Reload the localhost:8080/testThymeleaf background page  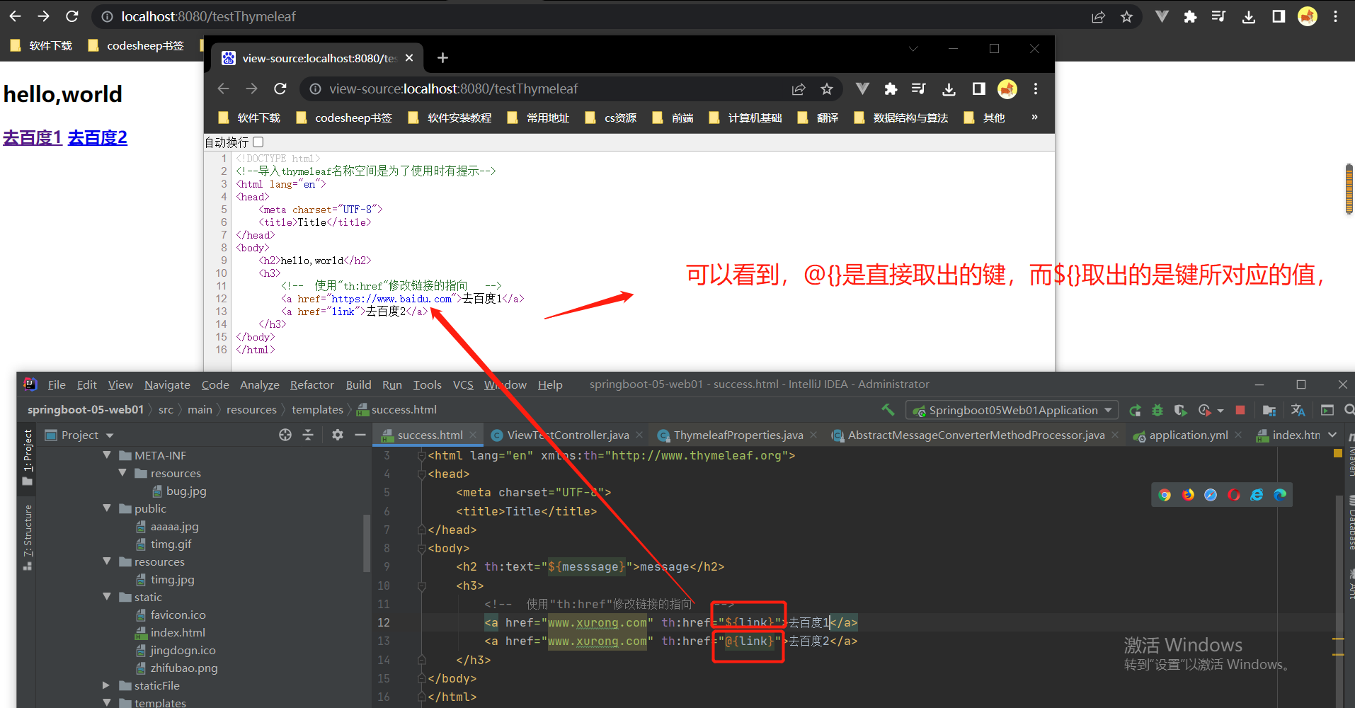72,16
